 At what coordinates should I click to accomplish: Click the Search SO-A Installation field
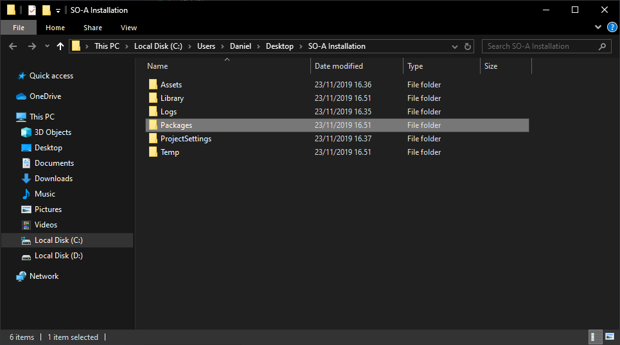pyautogui.click(x=542, y=46)
